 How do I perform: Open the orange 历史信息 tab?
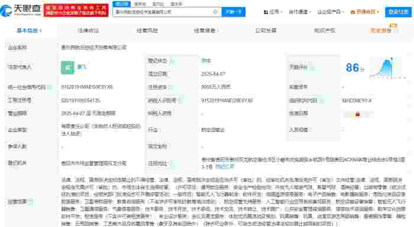coord(381,31)
